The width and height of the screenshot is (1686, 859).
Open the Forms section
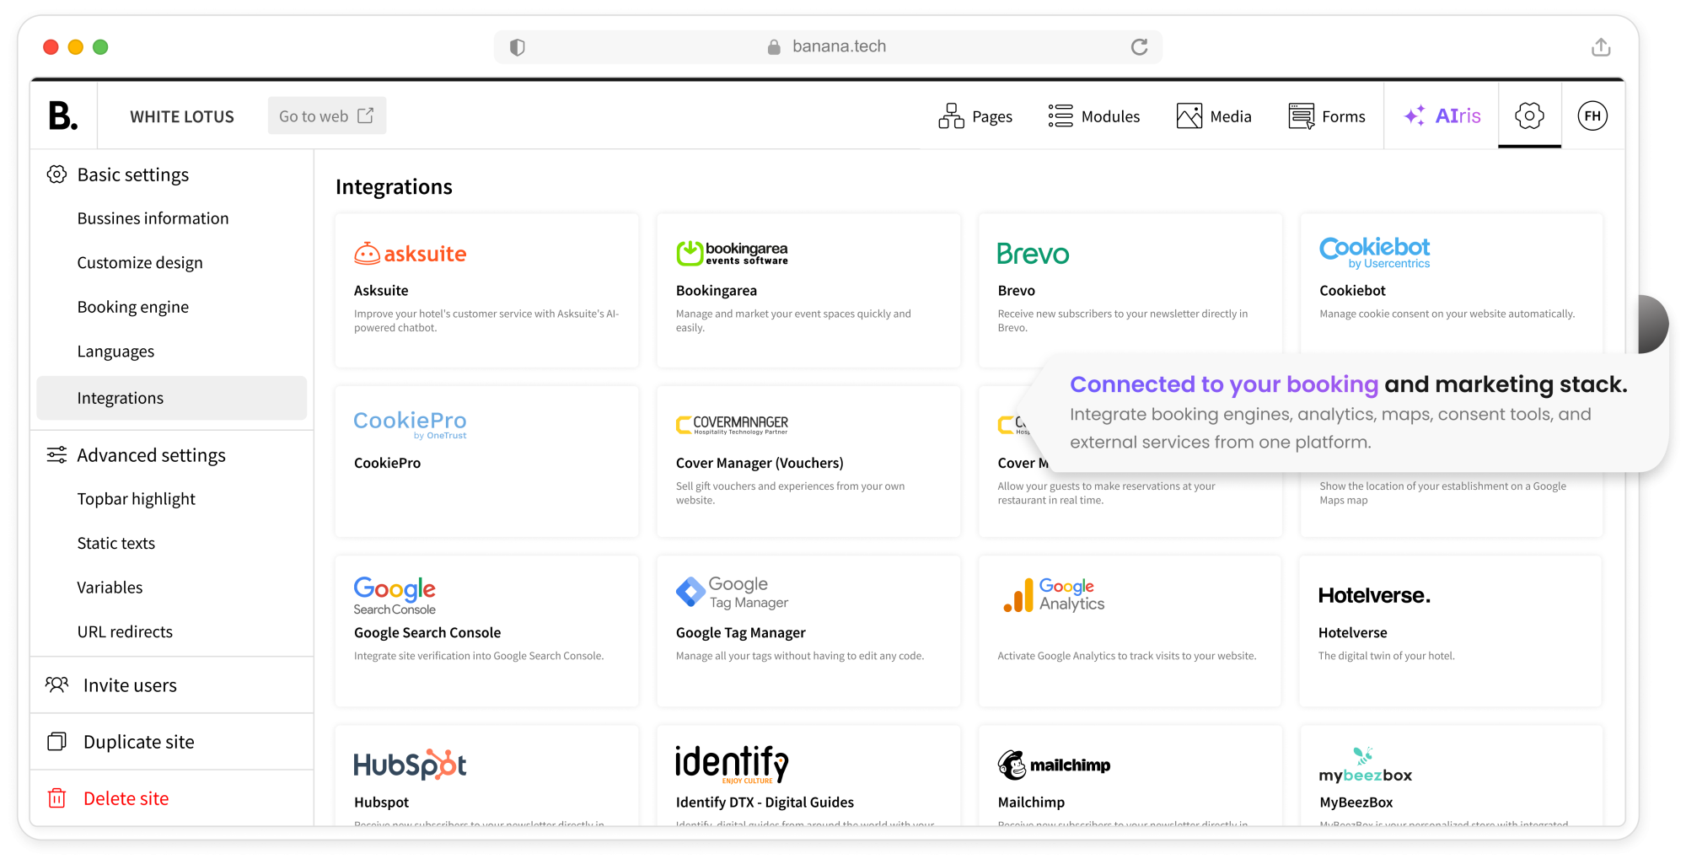[x=1327, y=116]
